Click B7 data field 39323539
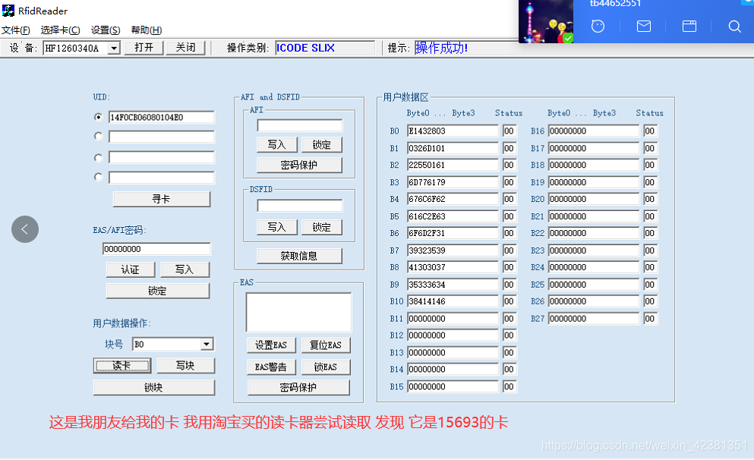Viewport: 754px width, 460px height. point(453,250)
